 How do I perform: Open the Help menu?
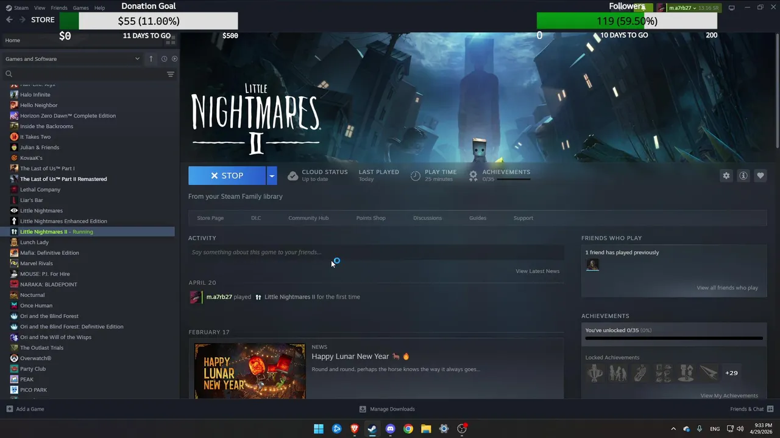(x=99, y=8)
